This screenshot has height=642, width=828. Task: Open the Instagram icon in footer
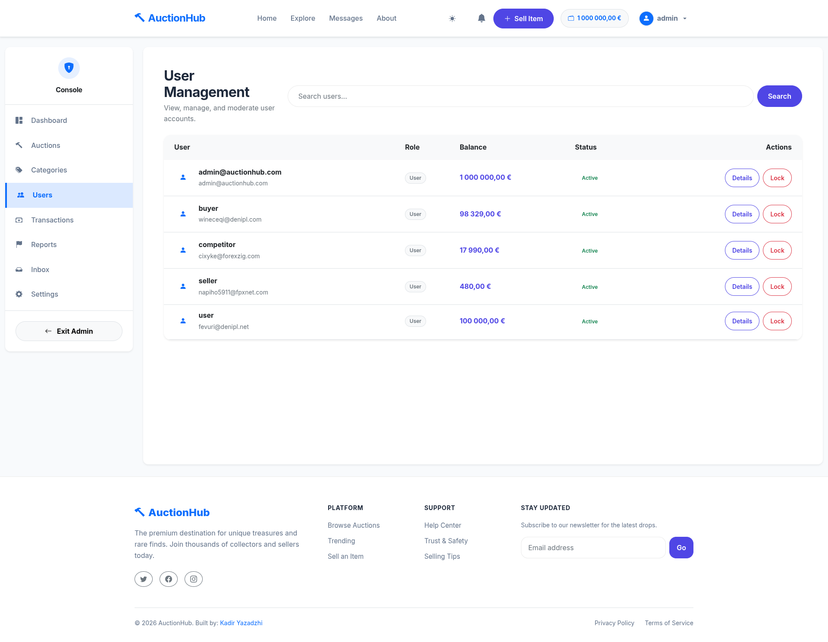194,579
